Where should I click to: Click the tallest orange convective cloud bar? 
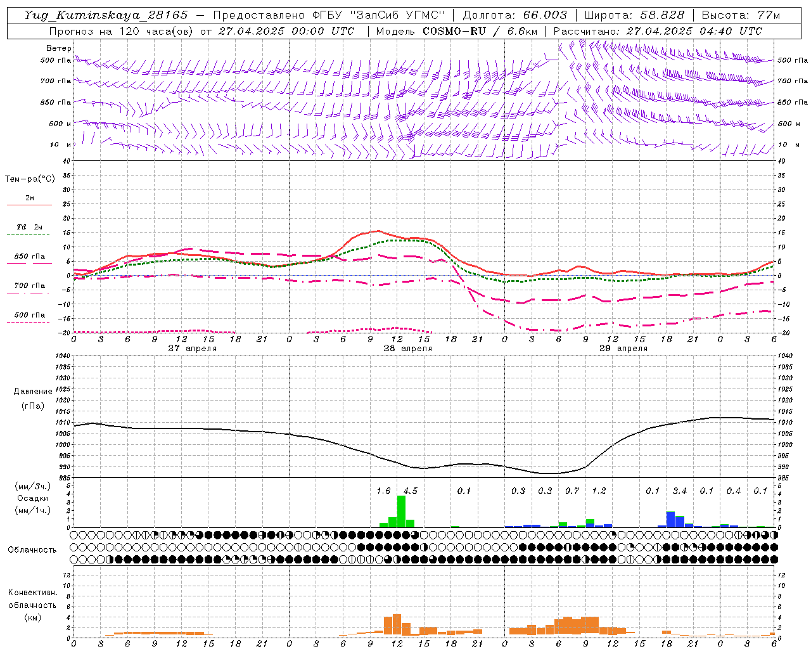pos(397,626)
